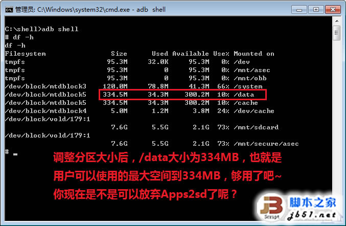Click the 334.5M size value in red box
This screenshot has height=226, width=346.
click(x=115, y=95)
